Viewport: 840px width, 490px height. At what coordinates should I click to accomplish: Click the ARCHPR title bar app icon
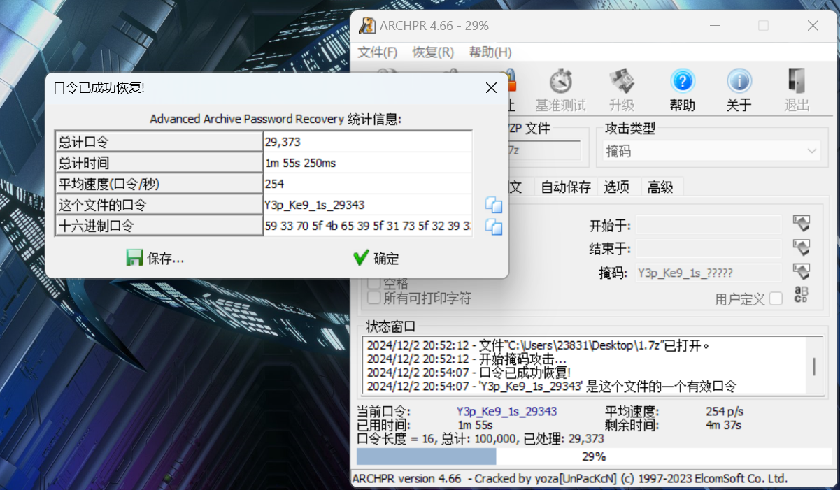click(366, 25)
